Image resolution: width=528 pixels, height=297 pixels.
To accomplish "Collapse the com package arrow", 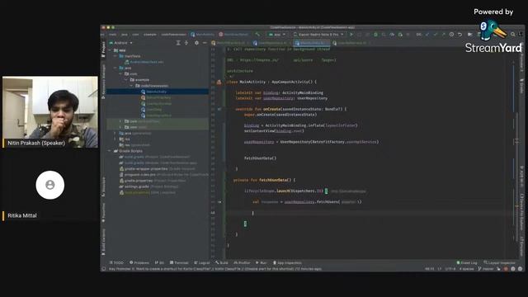I will (121, 73).
